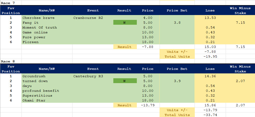
Task: Click the Total Units value -19.95
Action: coord(210,57)
